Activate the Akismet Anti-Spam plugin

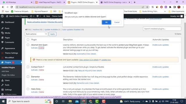point(34,48)
